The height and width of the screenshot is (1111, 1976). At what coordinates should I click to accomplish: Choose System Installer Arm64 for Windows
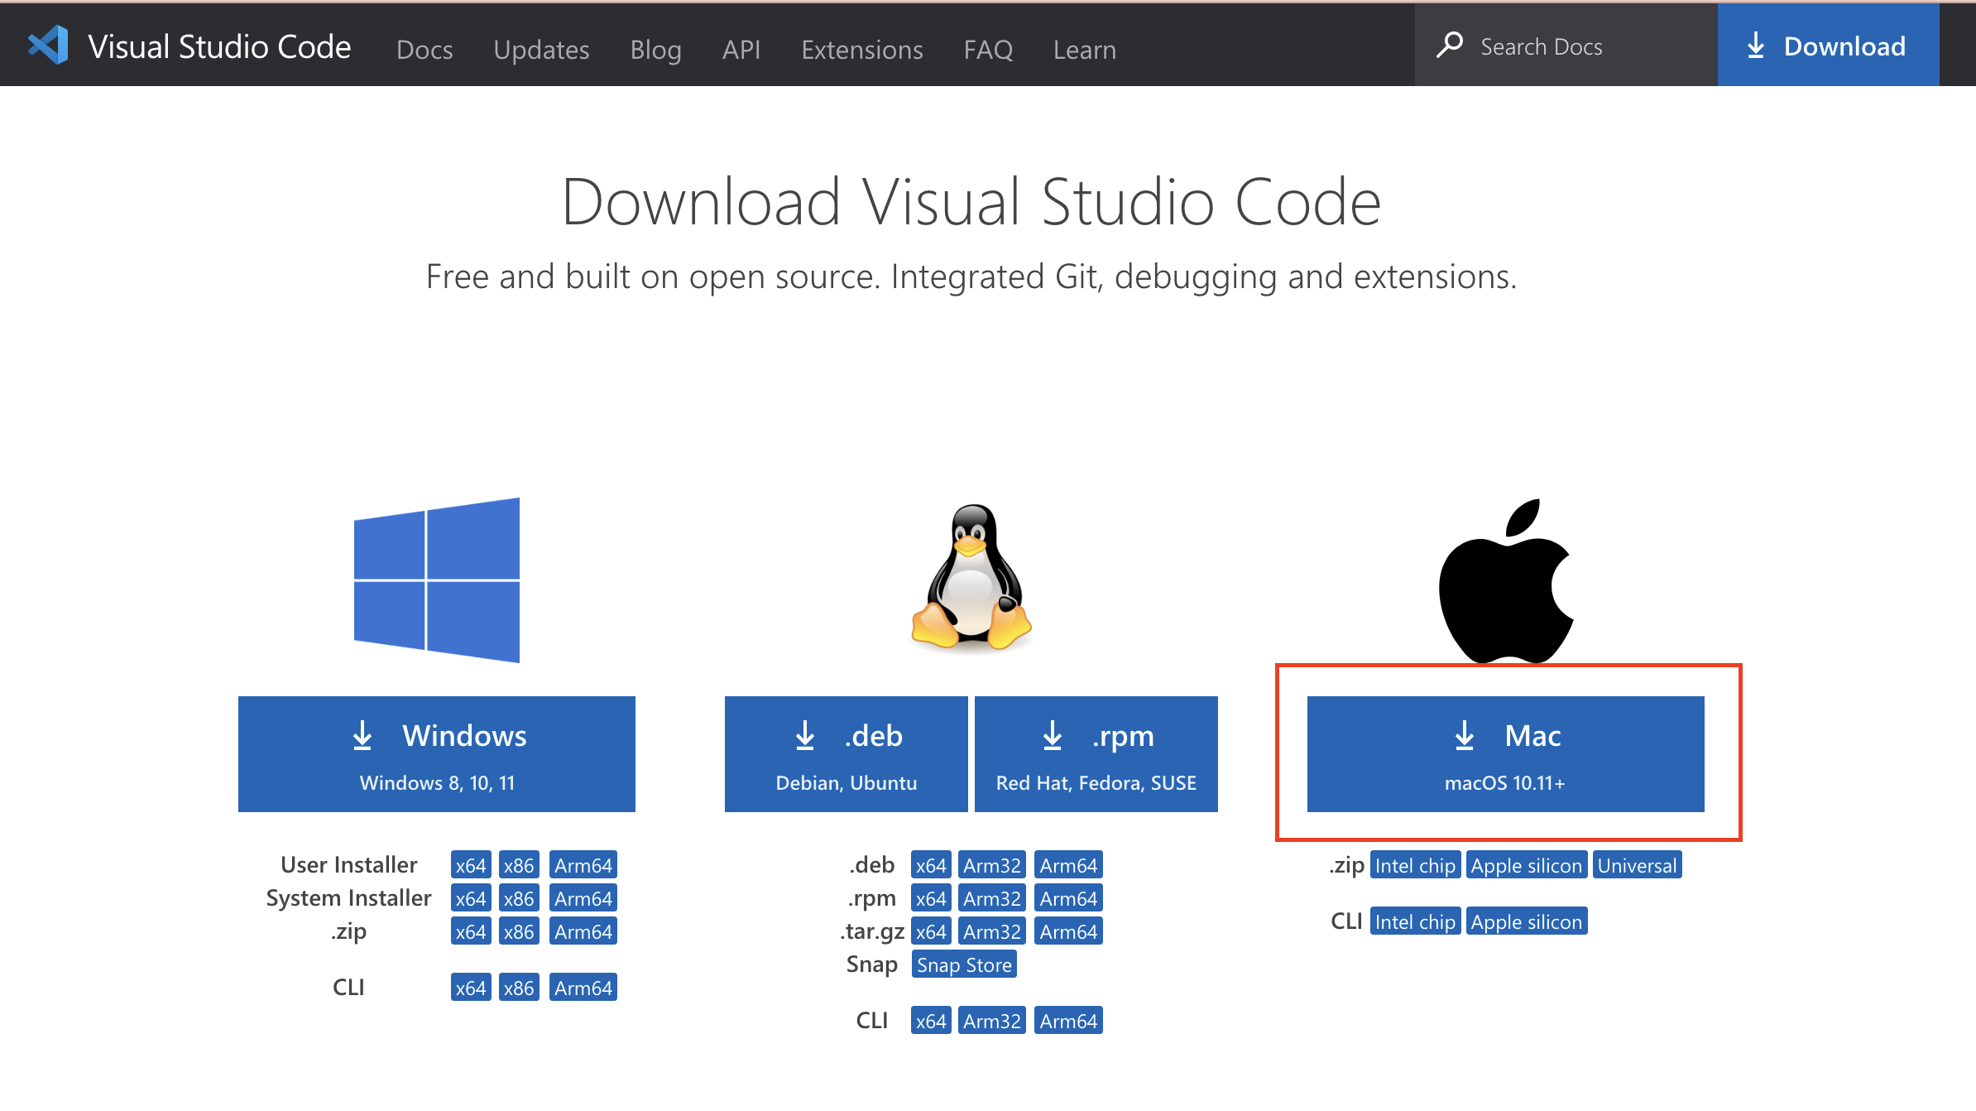point(583,898)
